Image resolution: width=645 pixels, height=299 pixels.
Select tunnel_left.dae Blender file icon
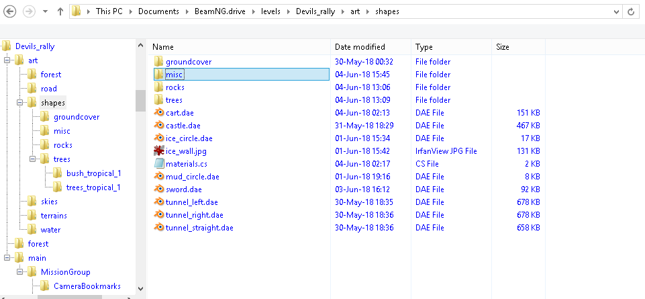click(x=159, y=202)
